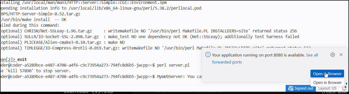Select the Layout: US keyboard indicator

[327, 88]
